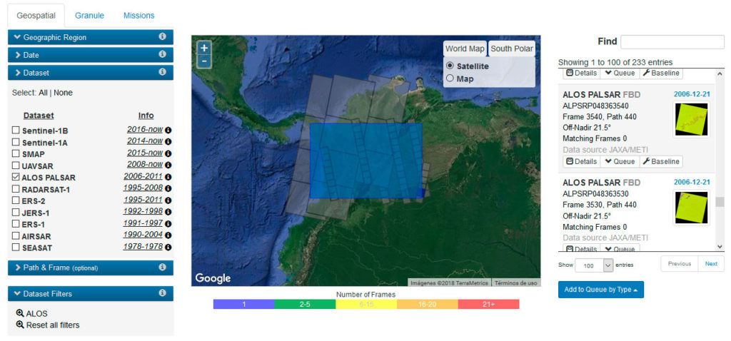Image resolution: width=731 pixels, height=341 pixels.
Task: Open thumbnail for Frame 3540 granule
Action: [691, 119]
